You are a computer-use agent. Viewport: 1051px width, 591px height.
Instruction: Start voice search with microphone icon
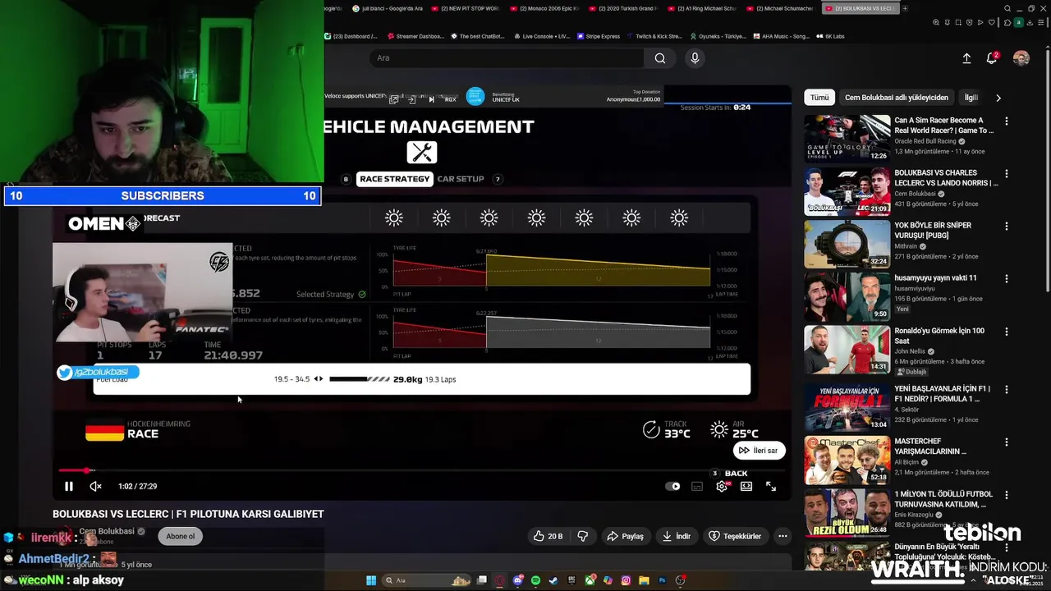coord(695,58)
